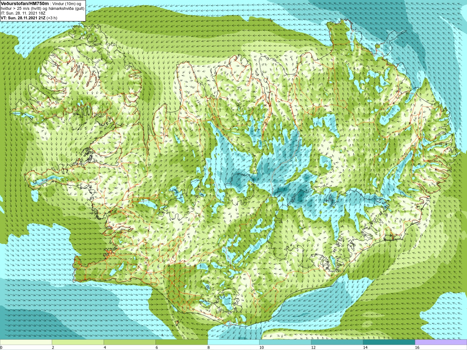
Task: Click the "Vindur (10m) og" label text
Action: tap(67, 4)
